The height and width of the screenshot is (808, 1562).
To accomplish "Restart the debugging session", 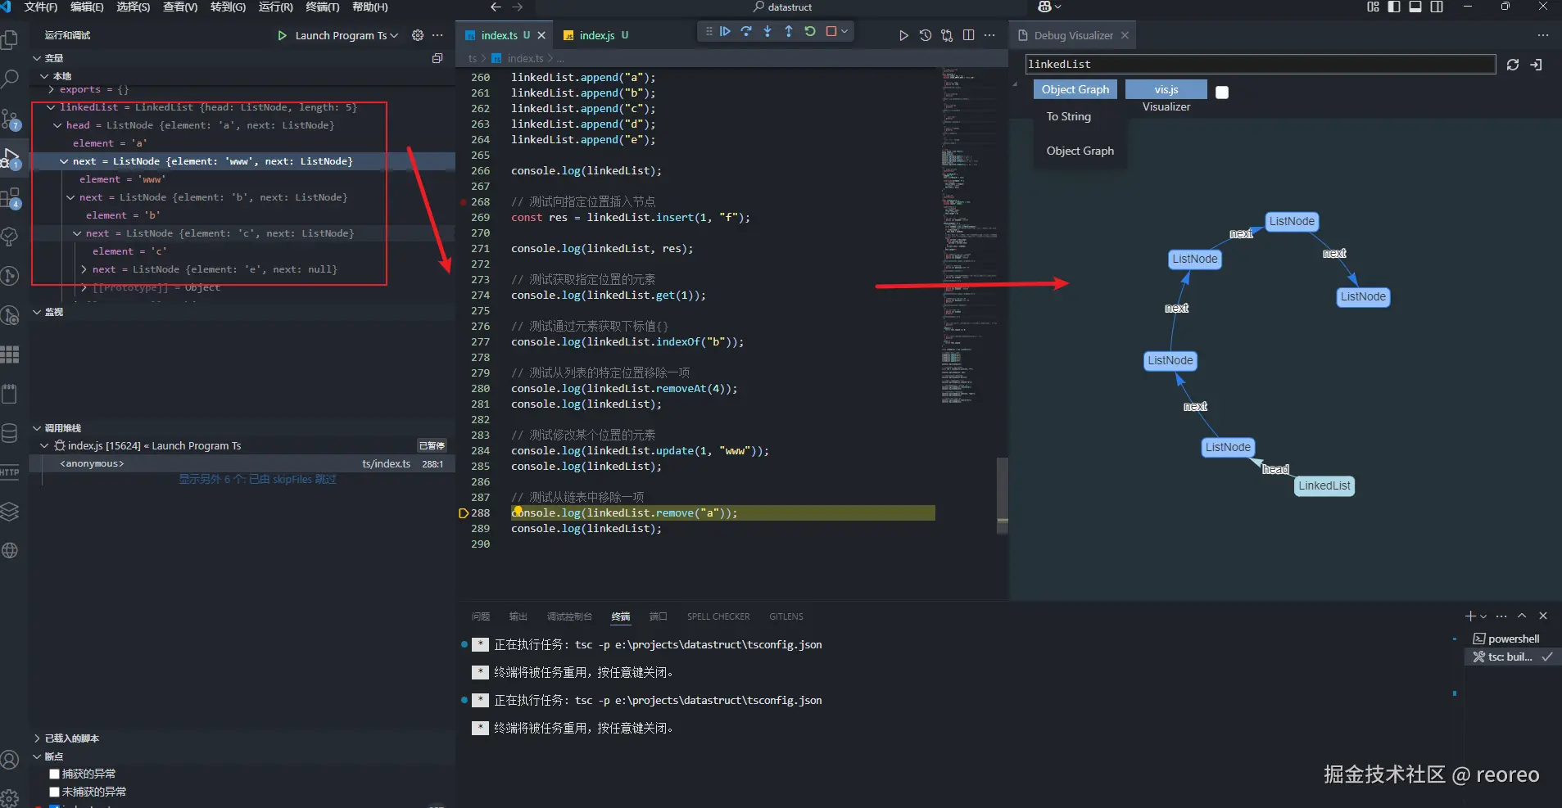I will point(810,31).
